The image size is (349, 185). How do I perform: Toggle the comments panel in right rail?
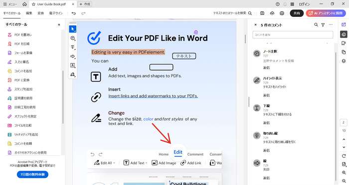tap(344, 34)
